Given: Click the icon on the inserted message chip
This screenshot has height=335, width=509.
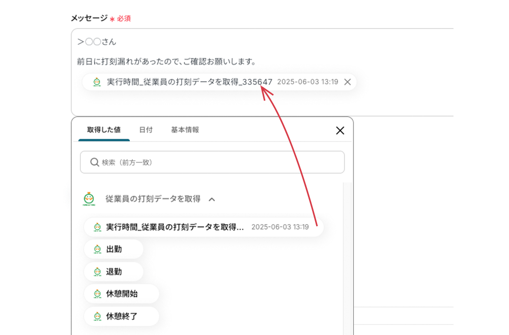Looking at the screenshot, I should pos(97,82).
